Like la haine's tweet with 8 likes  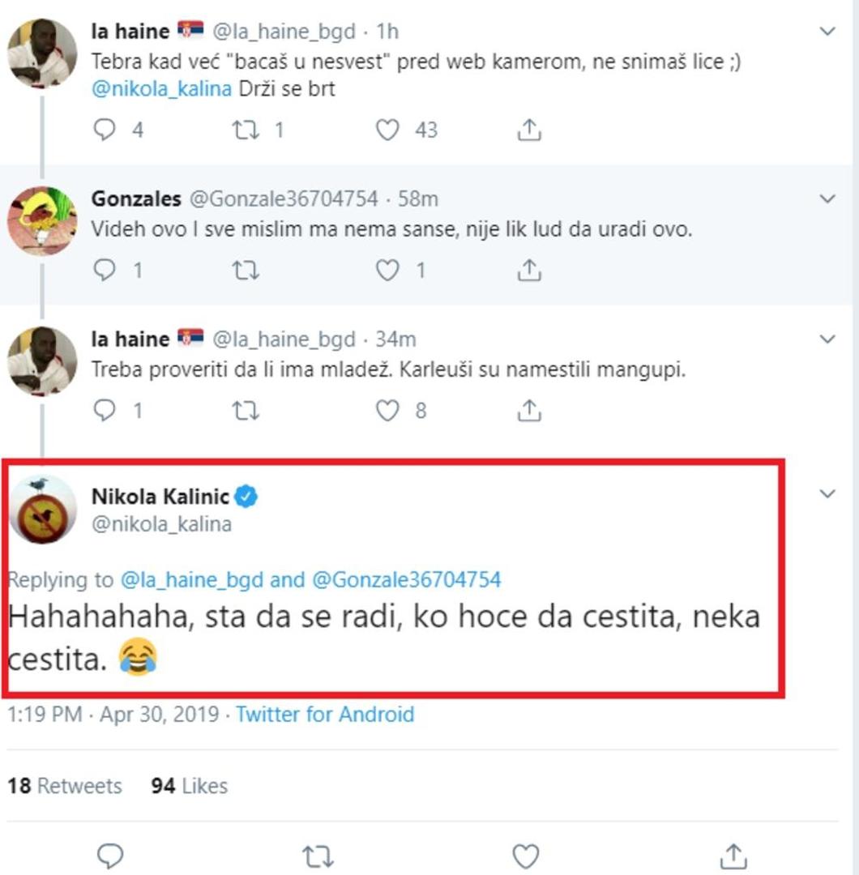[x=388, y=411]
